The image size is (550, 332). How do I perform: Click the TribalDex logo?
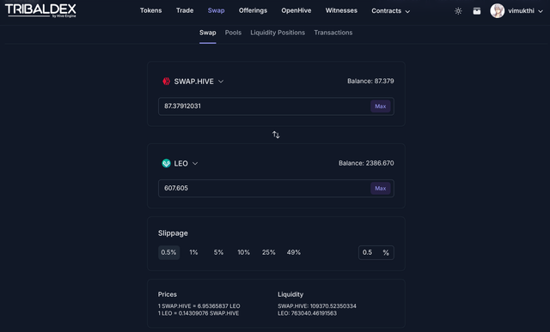coord(40,10)
